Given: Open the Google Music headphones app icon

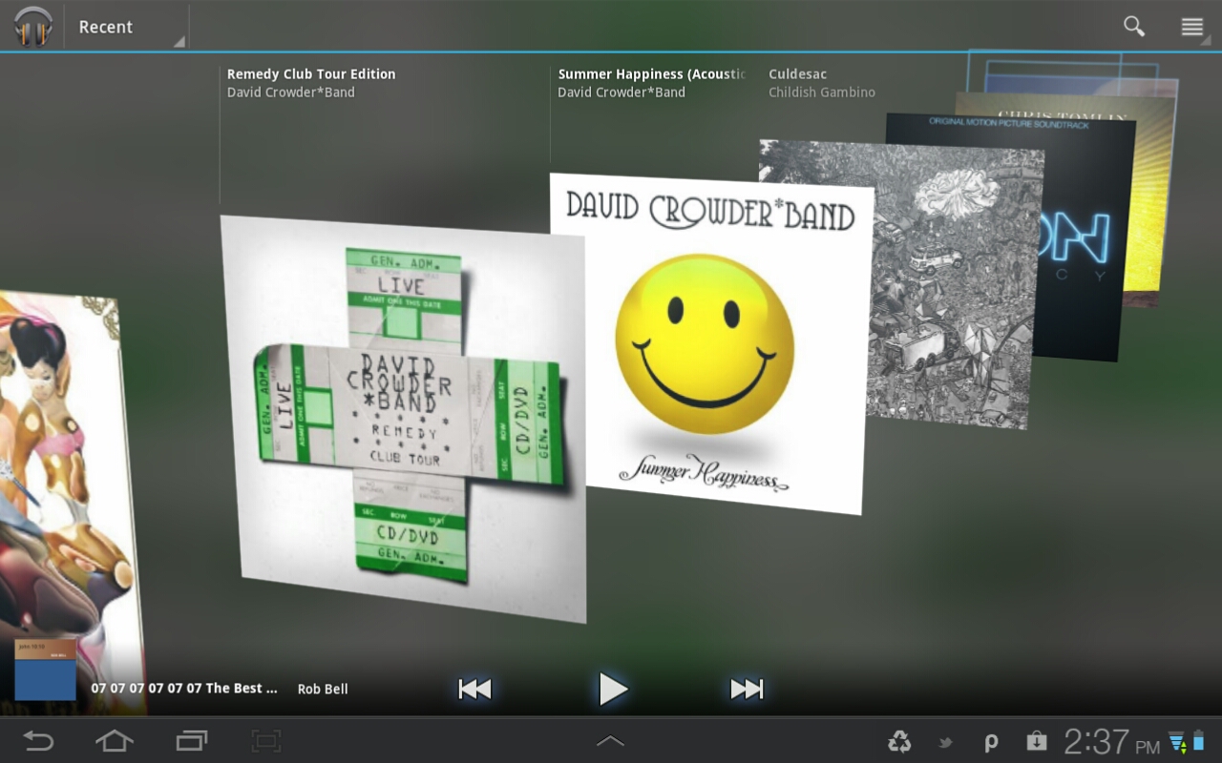Looking at the screenshot, I should click(32, 26).
